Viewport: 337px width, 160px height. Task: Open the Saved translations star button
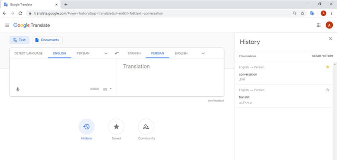tap(116, 127)
